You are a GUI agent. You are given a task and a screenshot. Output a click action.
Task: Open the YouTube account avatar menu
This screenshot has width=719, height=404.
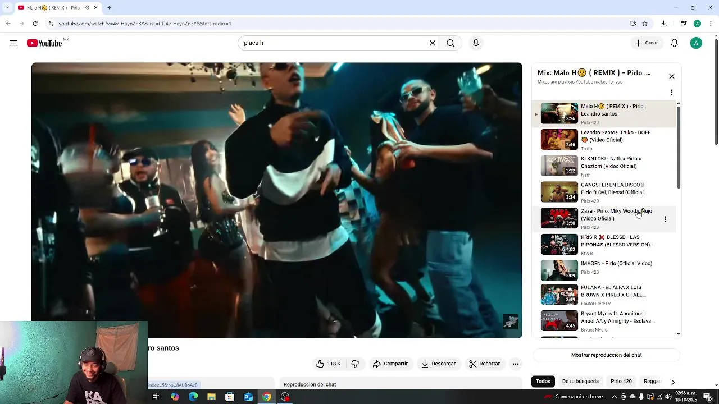tap(696, 43)
